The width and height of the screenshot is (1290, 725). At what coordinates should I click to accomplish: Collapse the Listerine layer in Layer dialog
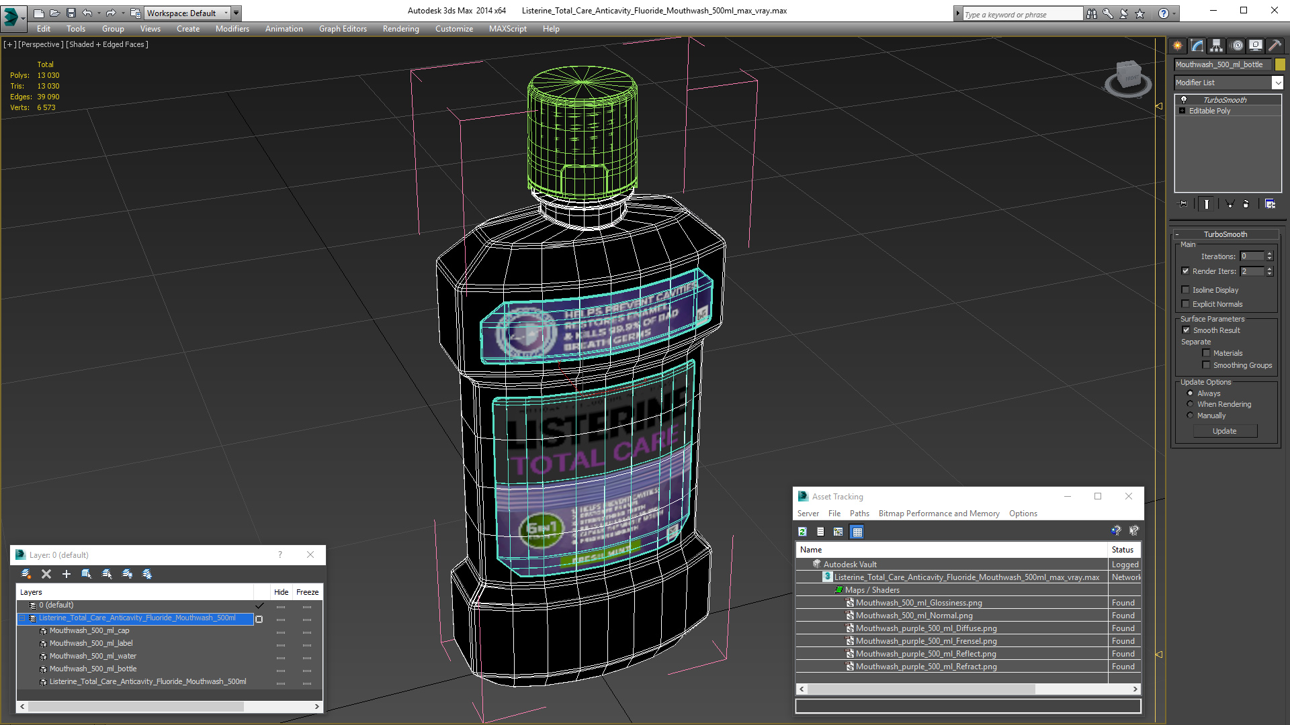point(22,618)
